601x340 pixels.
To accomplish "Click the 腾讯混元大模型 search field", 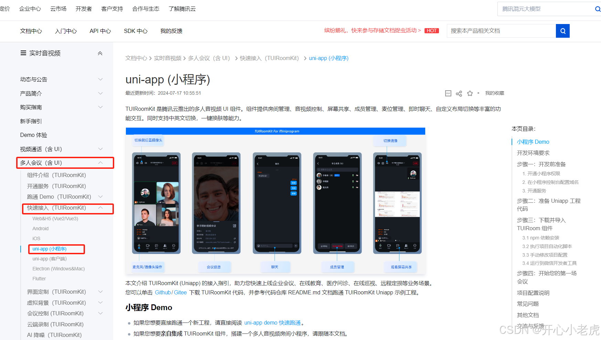I will coord(545,9).
